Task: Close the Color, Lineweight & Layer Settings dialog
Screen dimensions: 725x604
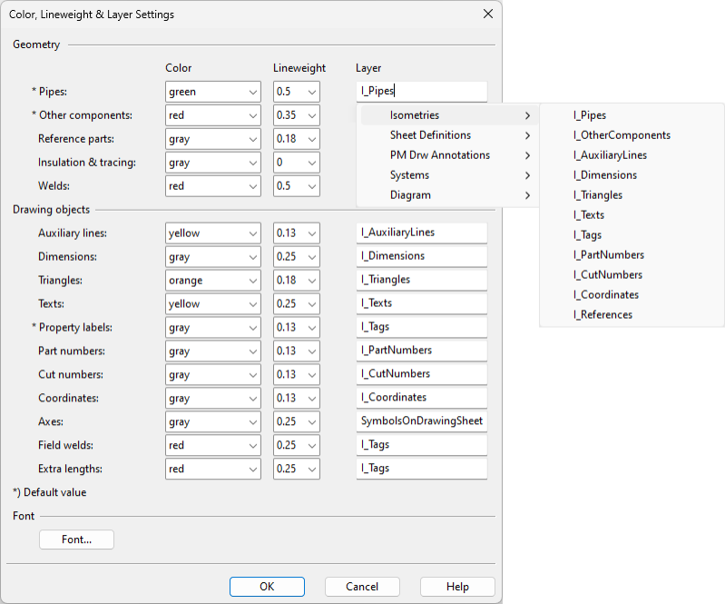Action: pos(488,15)
